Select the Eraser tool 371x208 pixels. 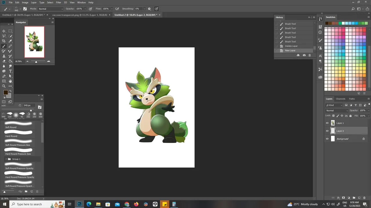coord(4,61)
